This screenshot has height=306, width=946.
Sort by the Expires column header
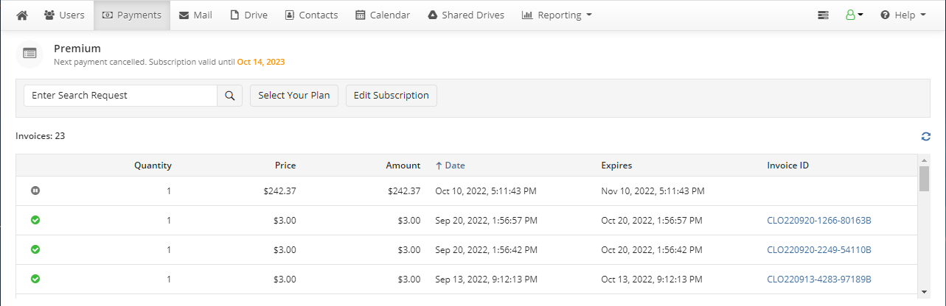616,166
